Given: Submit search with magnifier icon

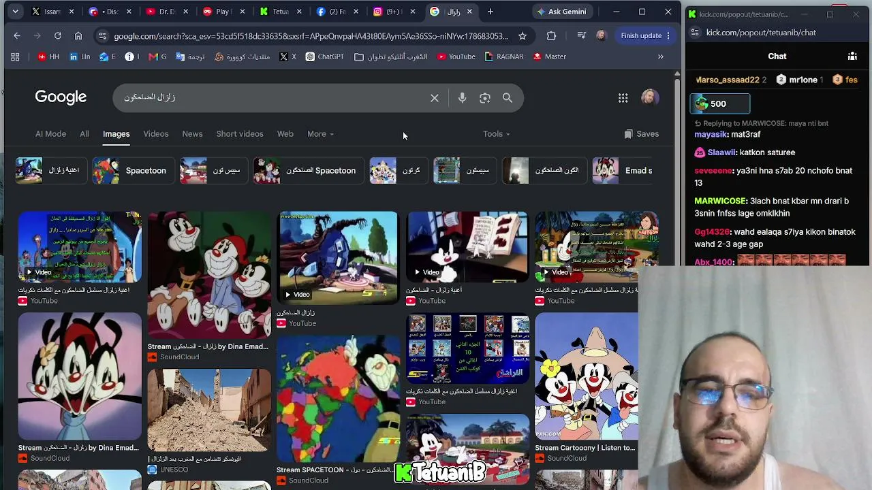Looking at the screenshot, I should point(508,98).
